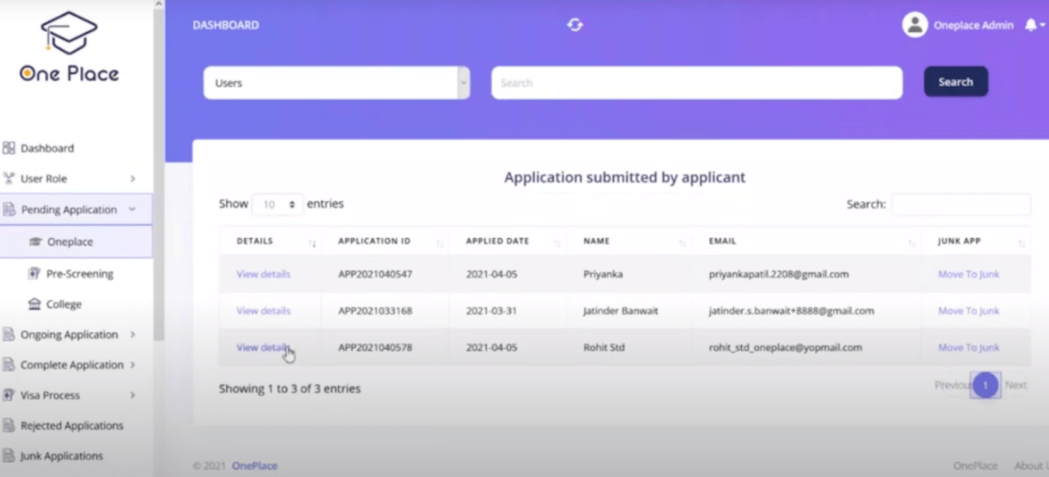Image resolution: width=1049 pixels, height=477 pixels.
Task: Click Move To Junk for Priyanka
Action: [968, 275]
